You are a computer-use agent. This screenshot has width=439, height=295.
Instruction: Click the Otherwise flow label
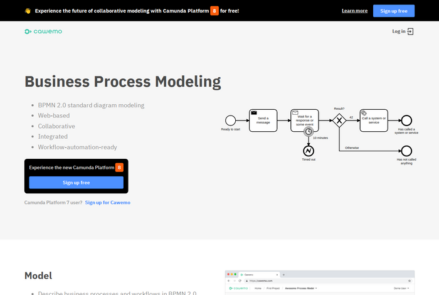tap(352, 147)
